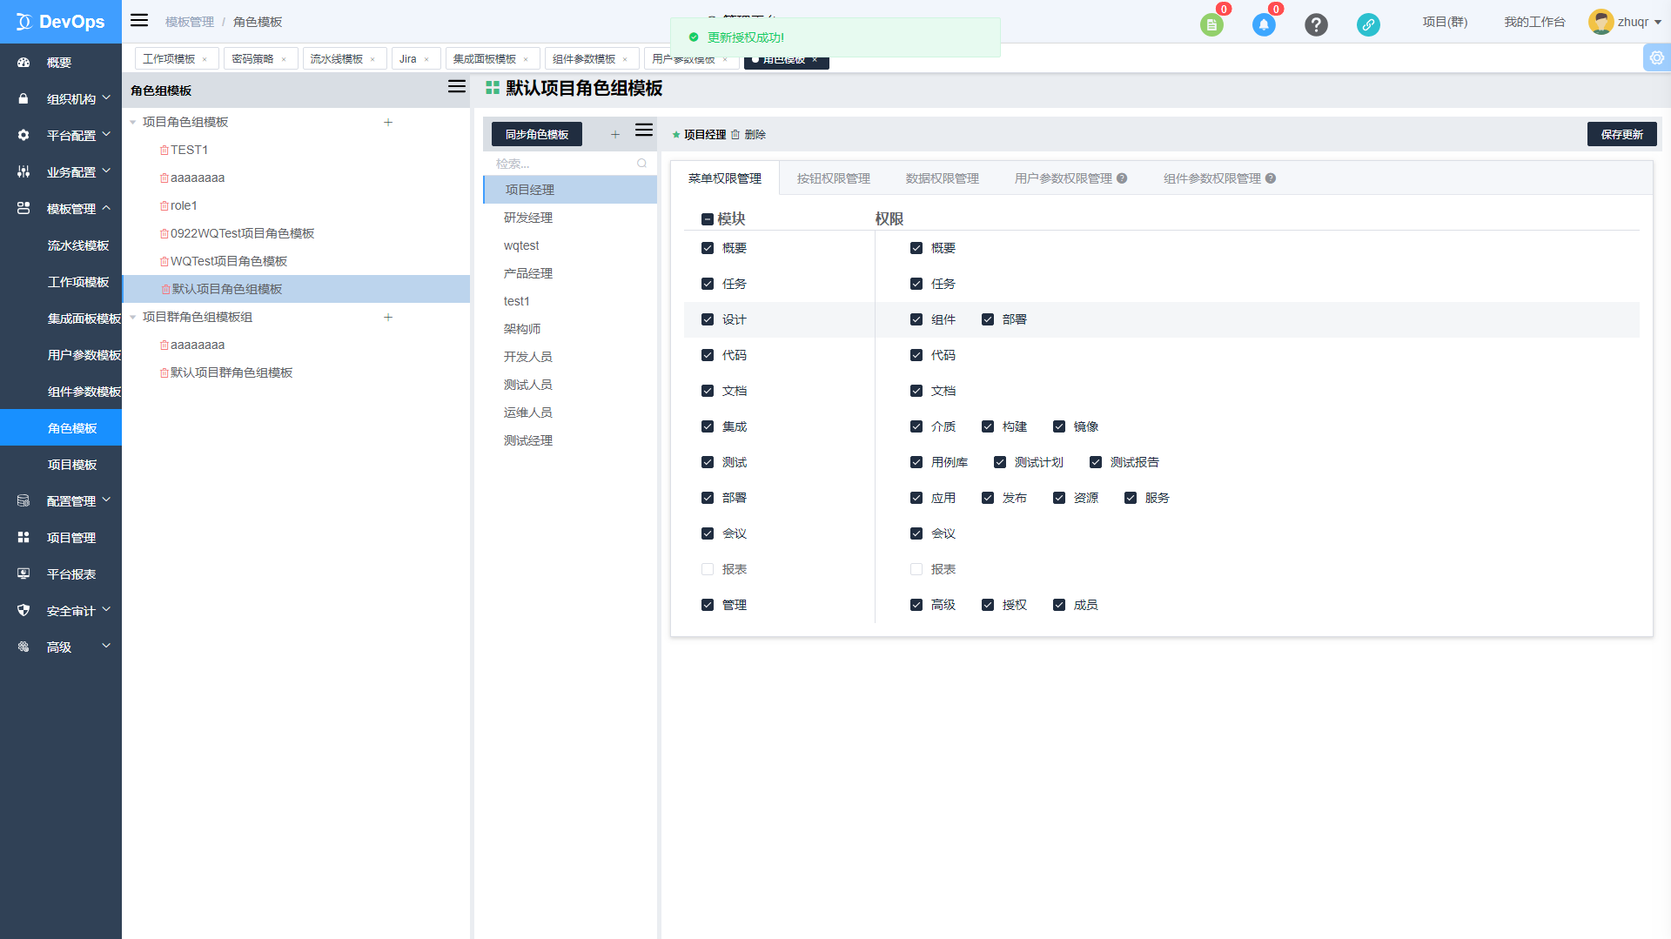Click delete icon beside TEST1 template
The image size is (1671, 939).
164,151
